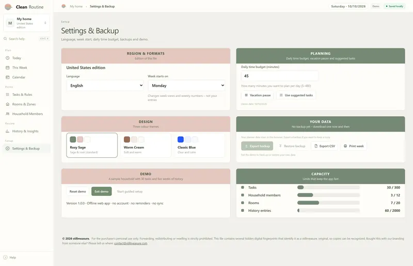
Task: Click the Household Members people icon
Action: point(8,113)
